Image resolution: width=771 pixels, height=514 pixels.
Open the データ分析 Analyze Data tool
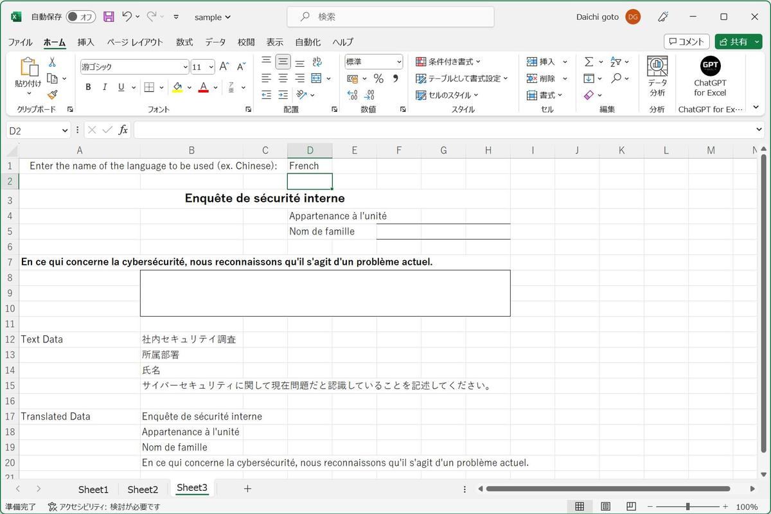pos(657,77)
